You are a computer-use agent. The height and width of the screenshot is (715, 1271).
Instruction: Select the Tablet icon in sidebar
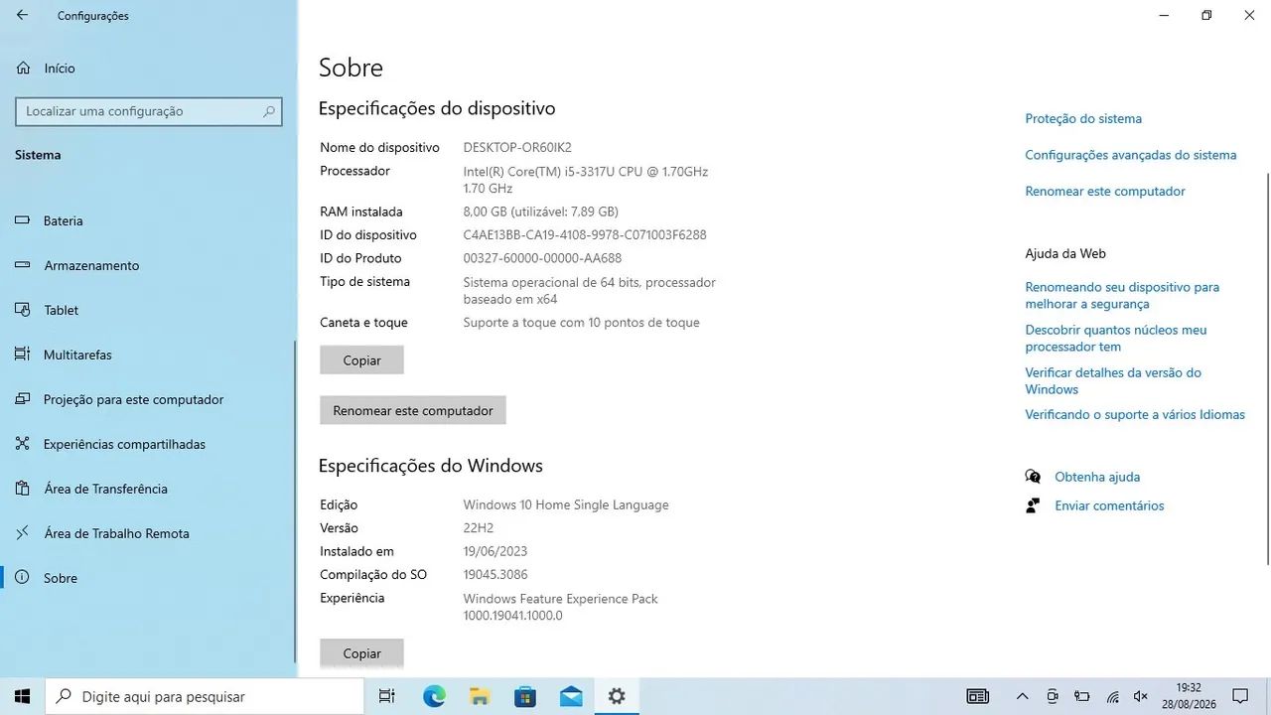[23, 310]
